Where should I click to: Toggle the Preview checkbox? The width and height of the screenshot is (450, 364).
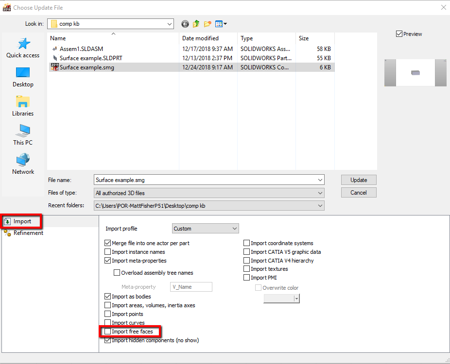(399, 34)
